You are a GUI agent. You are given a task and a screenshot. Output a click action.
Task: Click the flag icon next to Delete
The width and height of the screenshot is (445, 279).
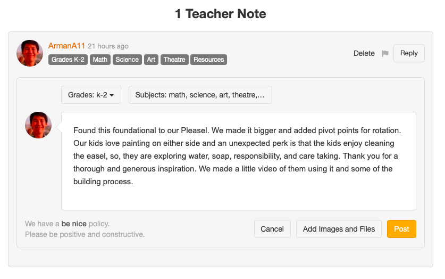(x=385, y=53)
